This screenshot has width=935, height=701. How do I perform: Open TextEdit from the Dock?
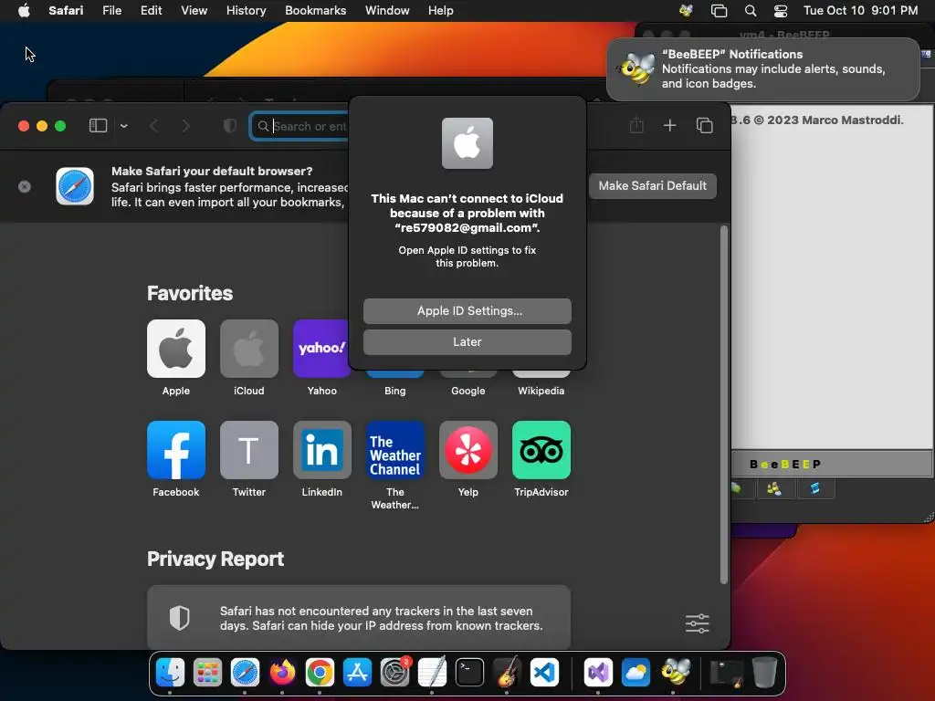click(x=432, y=673)
